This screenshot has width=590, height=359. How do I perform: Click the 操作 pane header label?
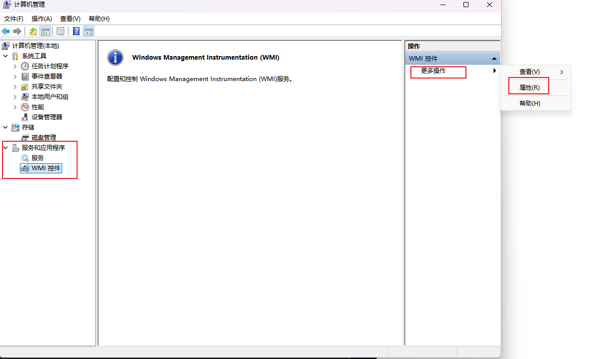[x=414, y=46]
